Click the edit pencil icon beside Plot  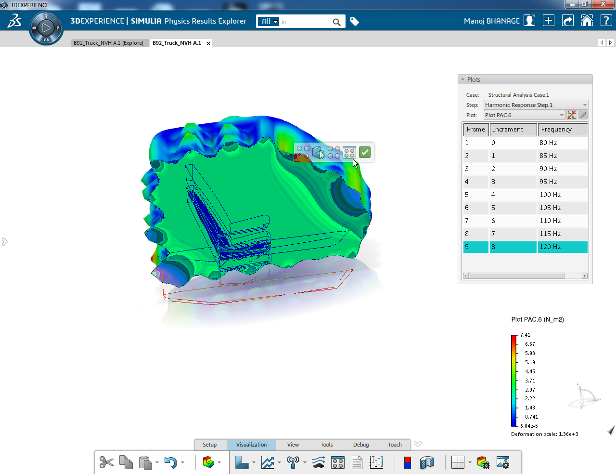pyautogui.click(x=583, y=115)
